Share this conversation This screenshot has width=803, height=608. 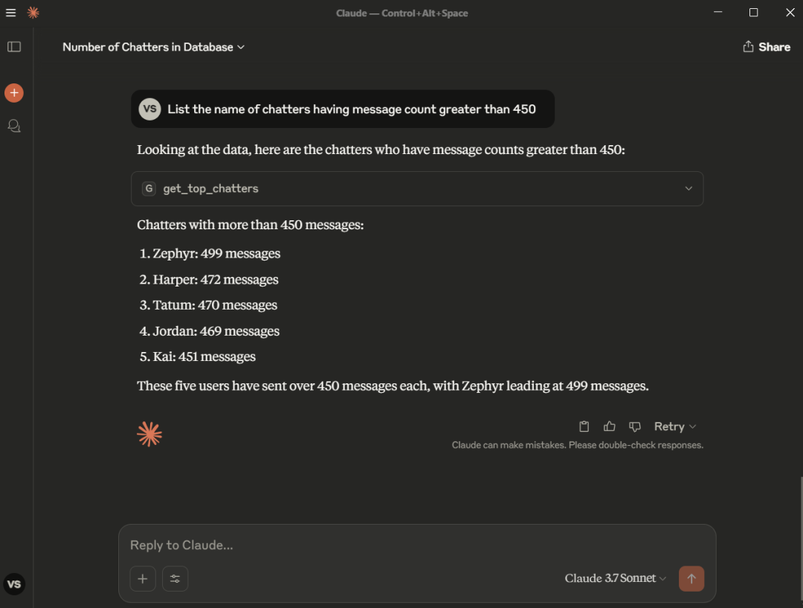767,47
